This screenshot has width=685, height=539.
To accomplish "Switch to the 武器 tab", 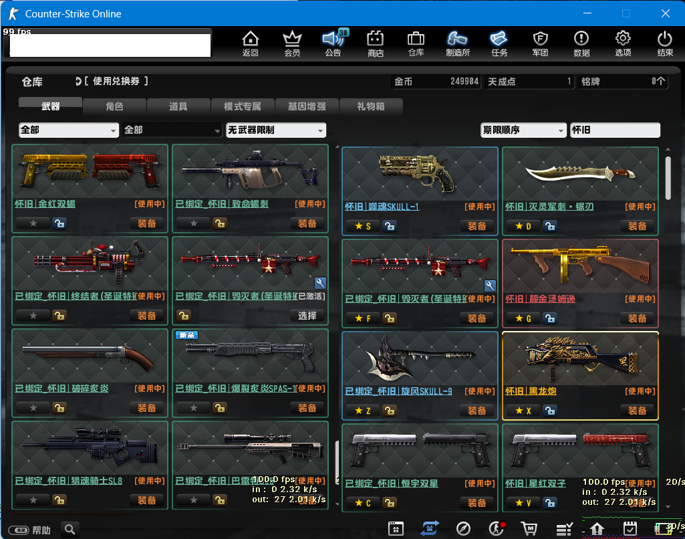I will coord(50,106).
